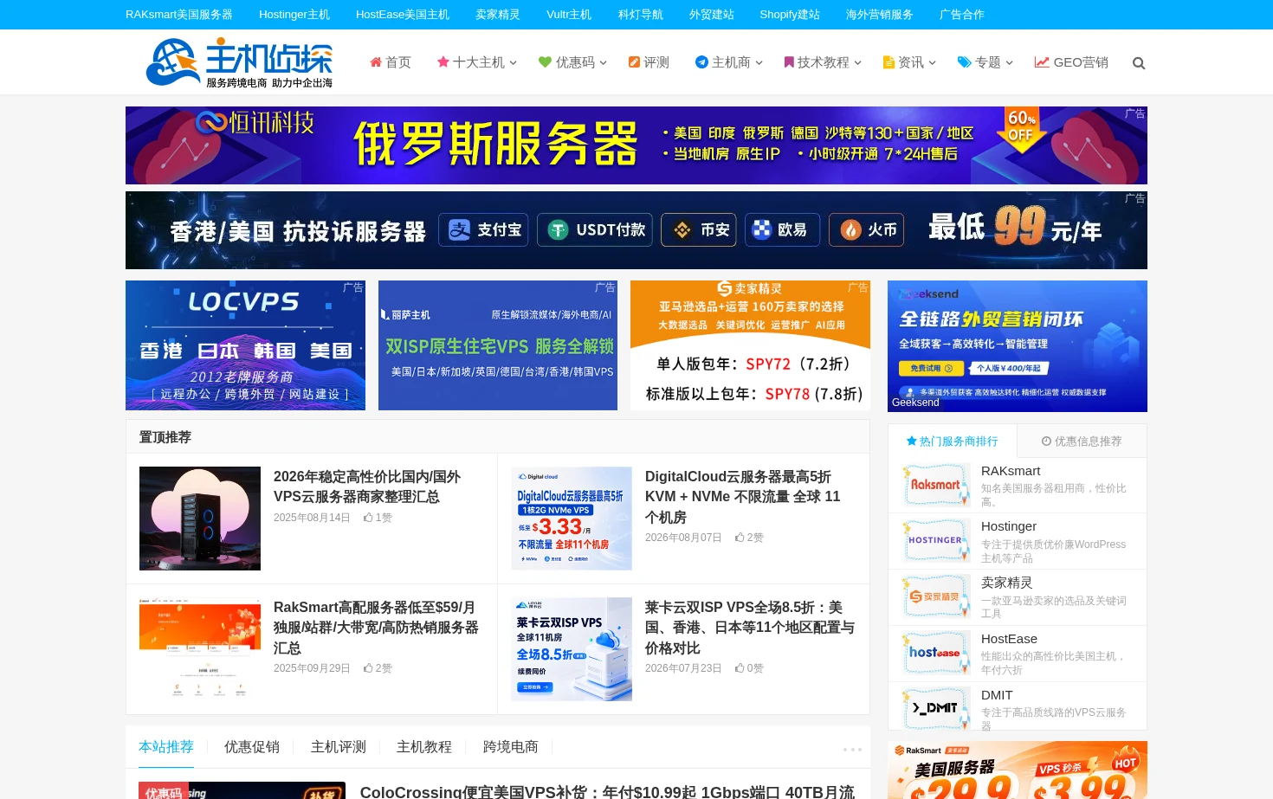
Task: Open Vultr主机 top bar link
Action: [569, 15]
